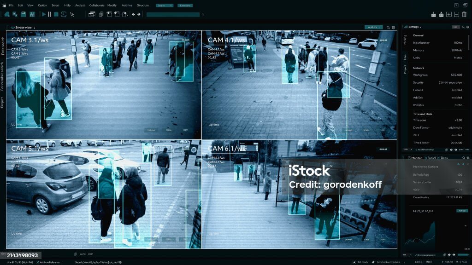
Task: Expand the Settings panel title dropdown
Action: click(x=420, y=27)
